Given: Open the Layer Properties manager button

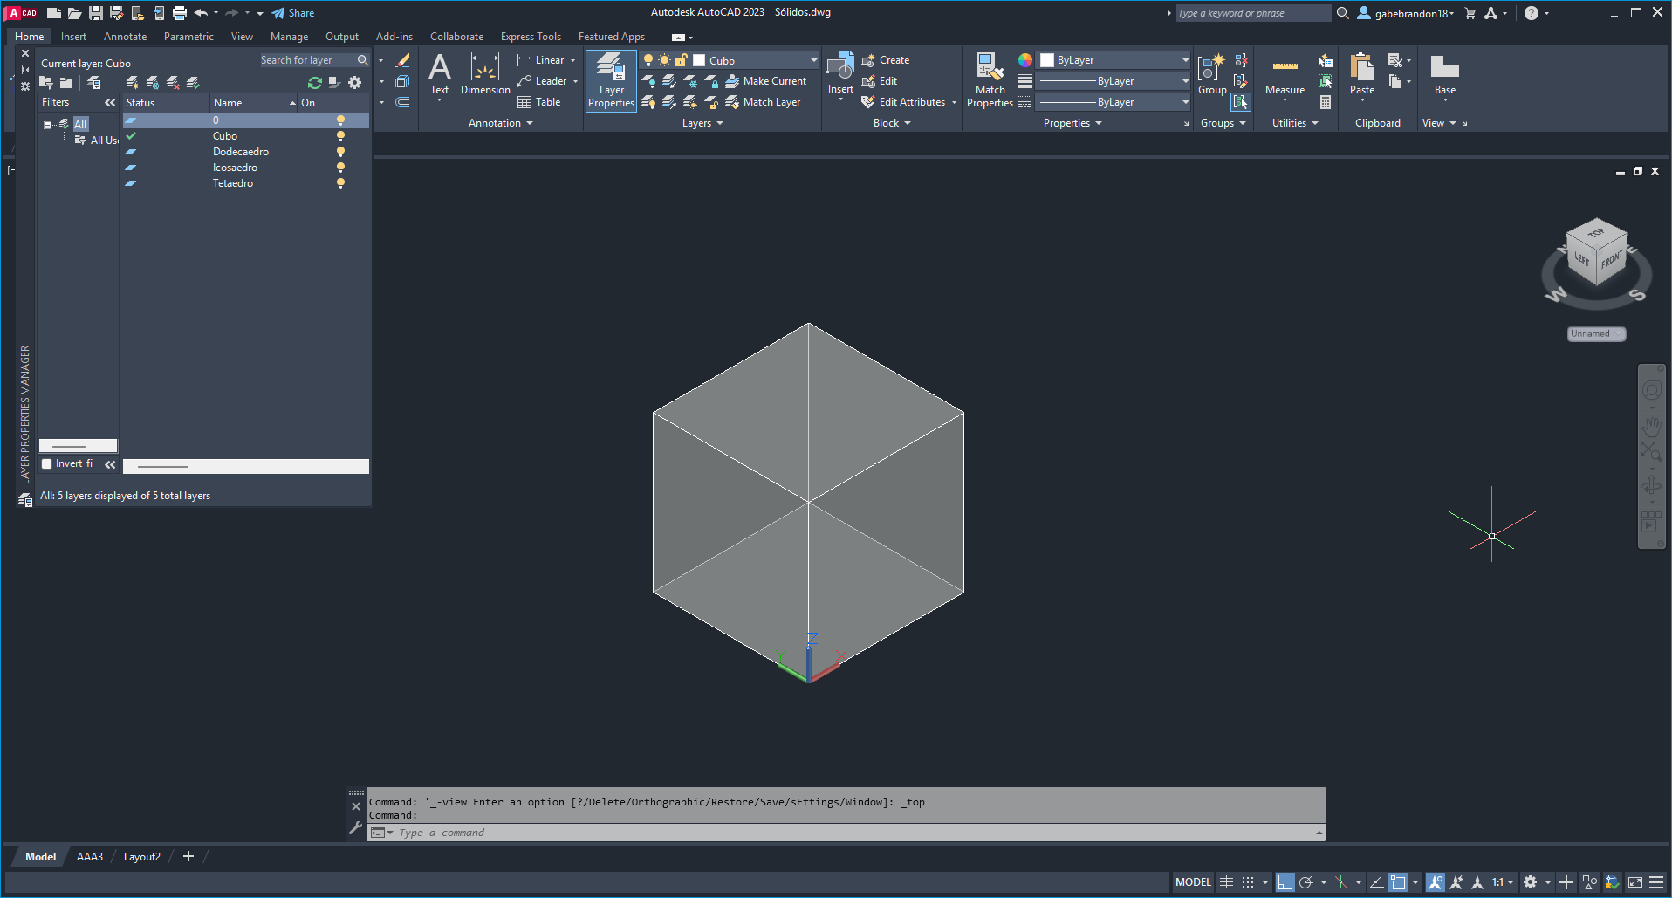Looking at the screenshot, I should pos(611,80).
